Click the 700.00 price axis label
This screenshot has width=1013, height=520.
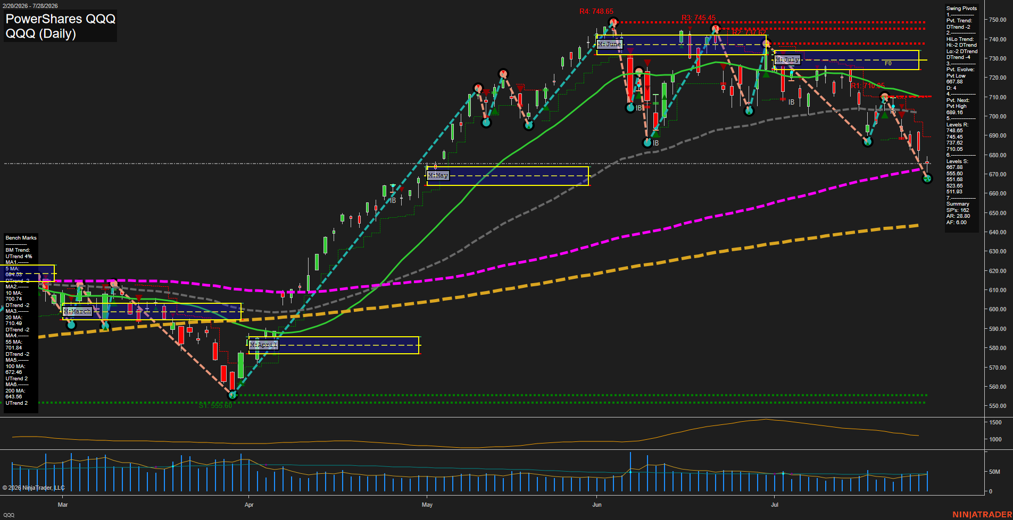[998, 116]
